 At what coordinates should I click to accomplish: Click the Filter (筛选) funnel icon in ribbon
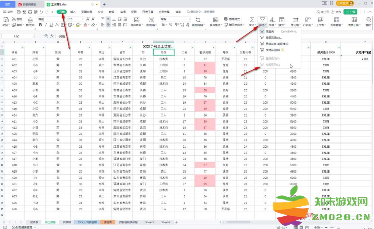262,19
